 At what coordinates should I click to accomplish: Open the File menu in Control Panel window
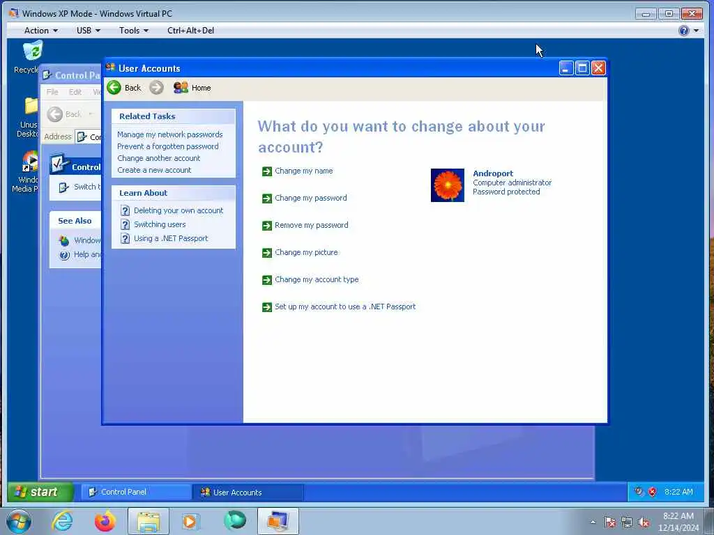(x=52, y=92)
